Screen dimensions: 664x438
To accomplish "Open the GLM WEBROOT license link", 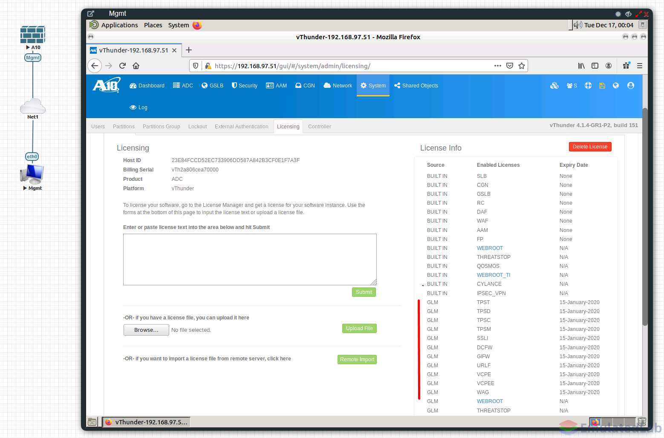I will coord(490,401).
